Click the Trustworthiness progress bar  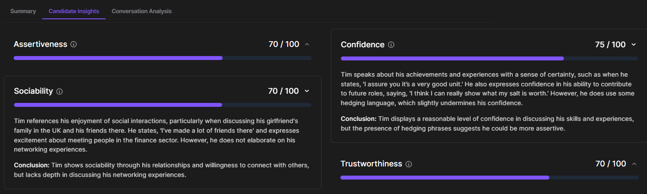click(x=489, y=177)
